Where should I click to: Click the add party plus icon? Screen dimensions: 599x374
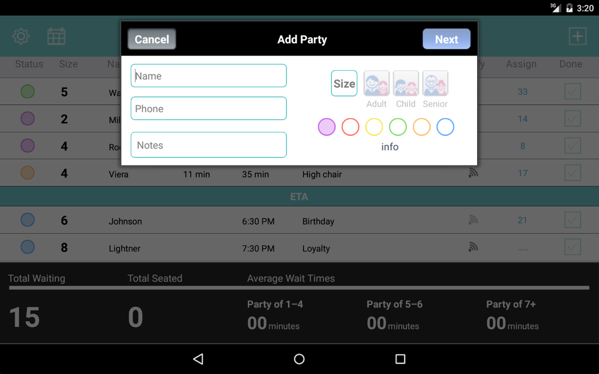578,36
